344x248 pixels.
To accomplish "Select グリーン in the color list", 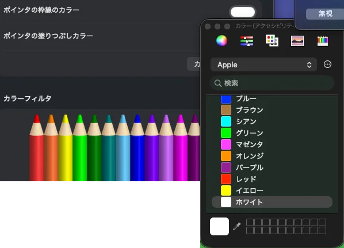I will (272, 133).
